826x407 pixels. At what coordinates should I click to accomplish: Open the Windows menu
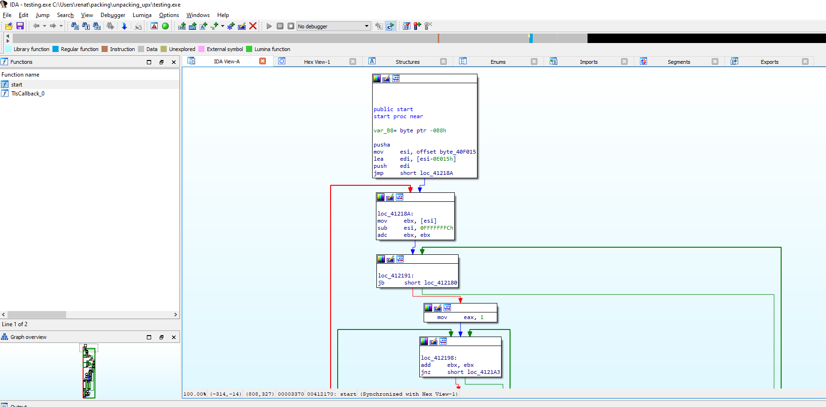tap(198, 15)
